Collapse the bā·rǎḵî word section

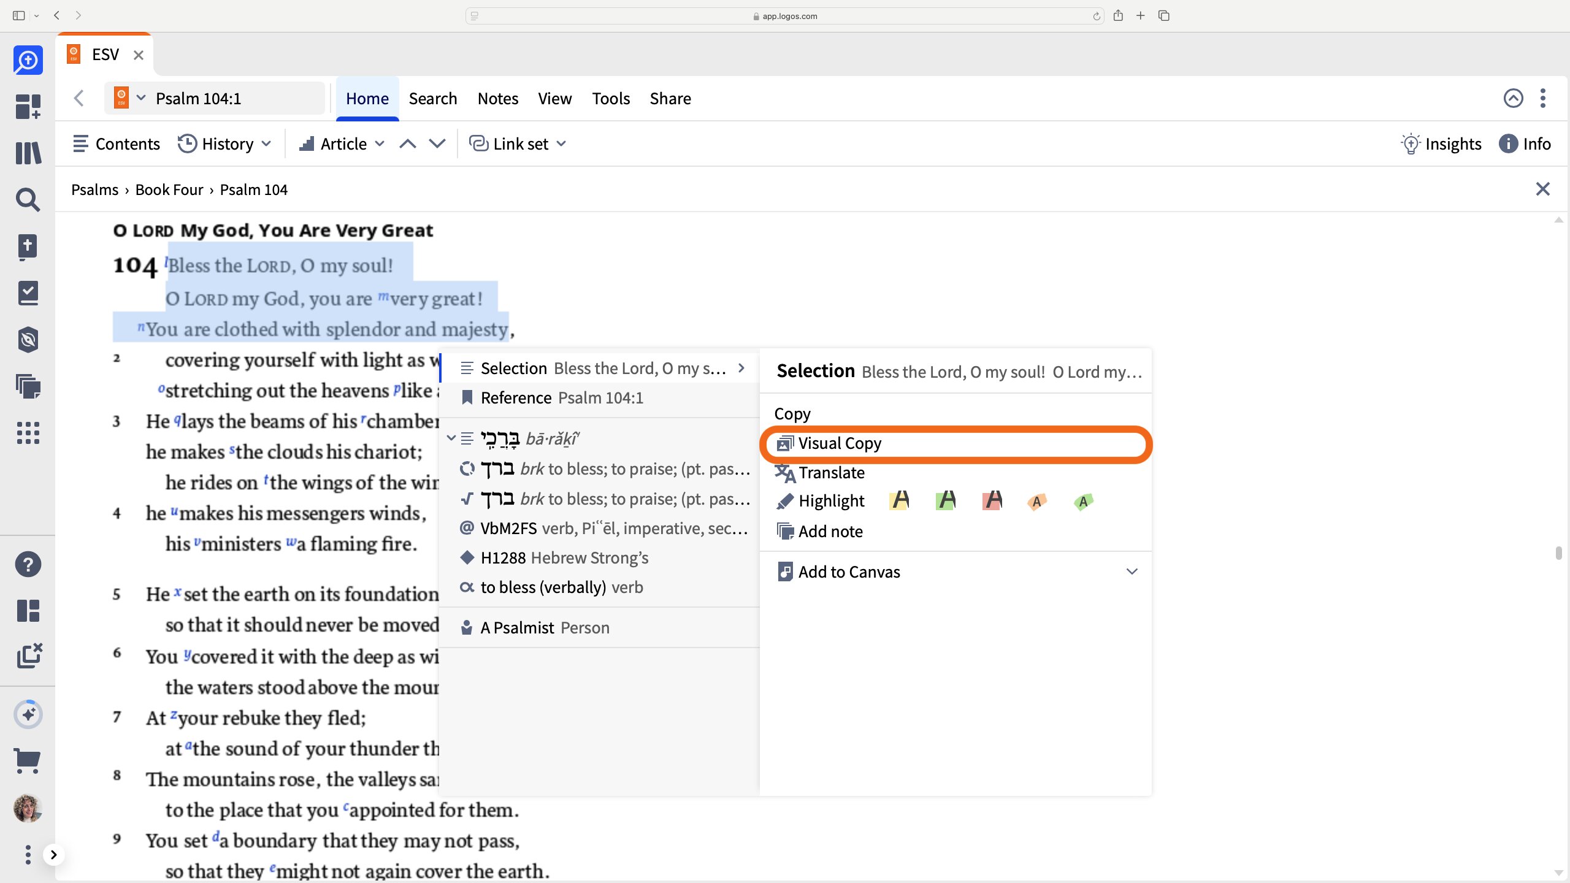point(451,438)
